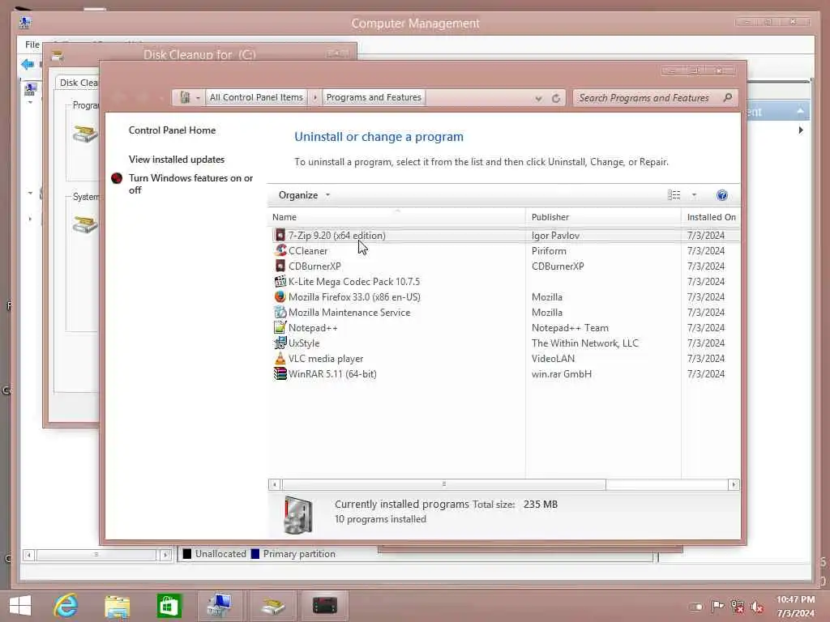The image size is (830, 622).
Task: Click Computer Management bottom scrollbar left arrow
Action: coord(29,554)
